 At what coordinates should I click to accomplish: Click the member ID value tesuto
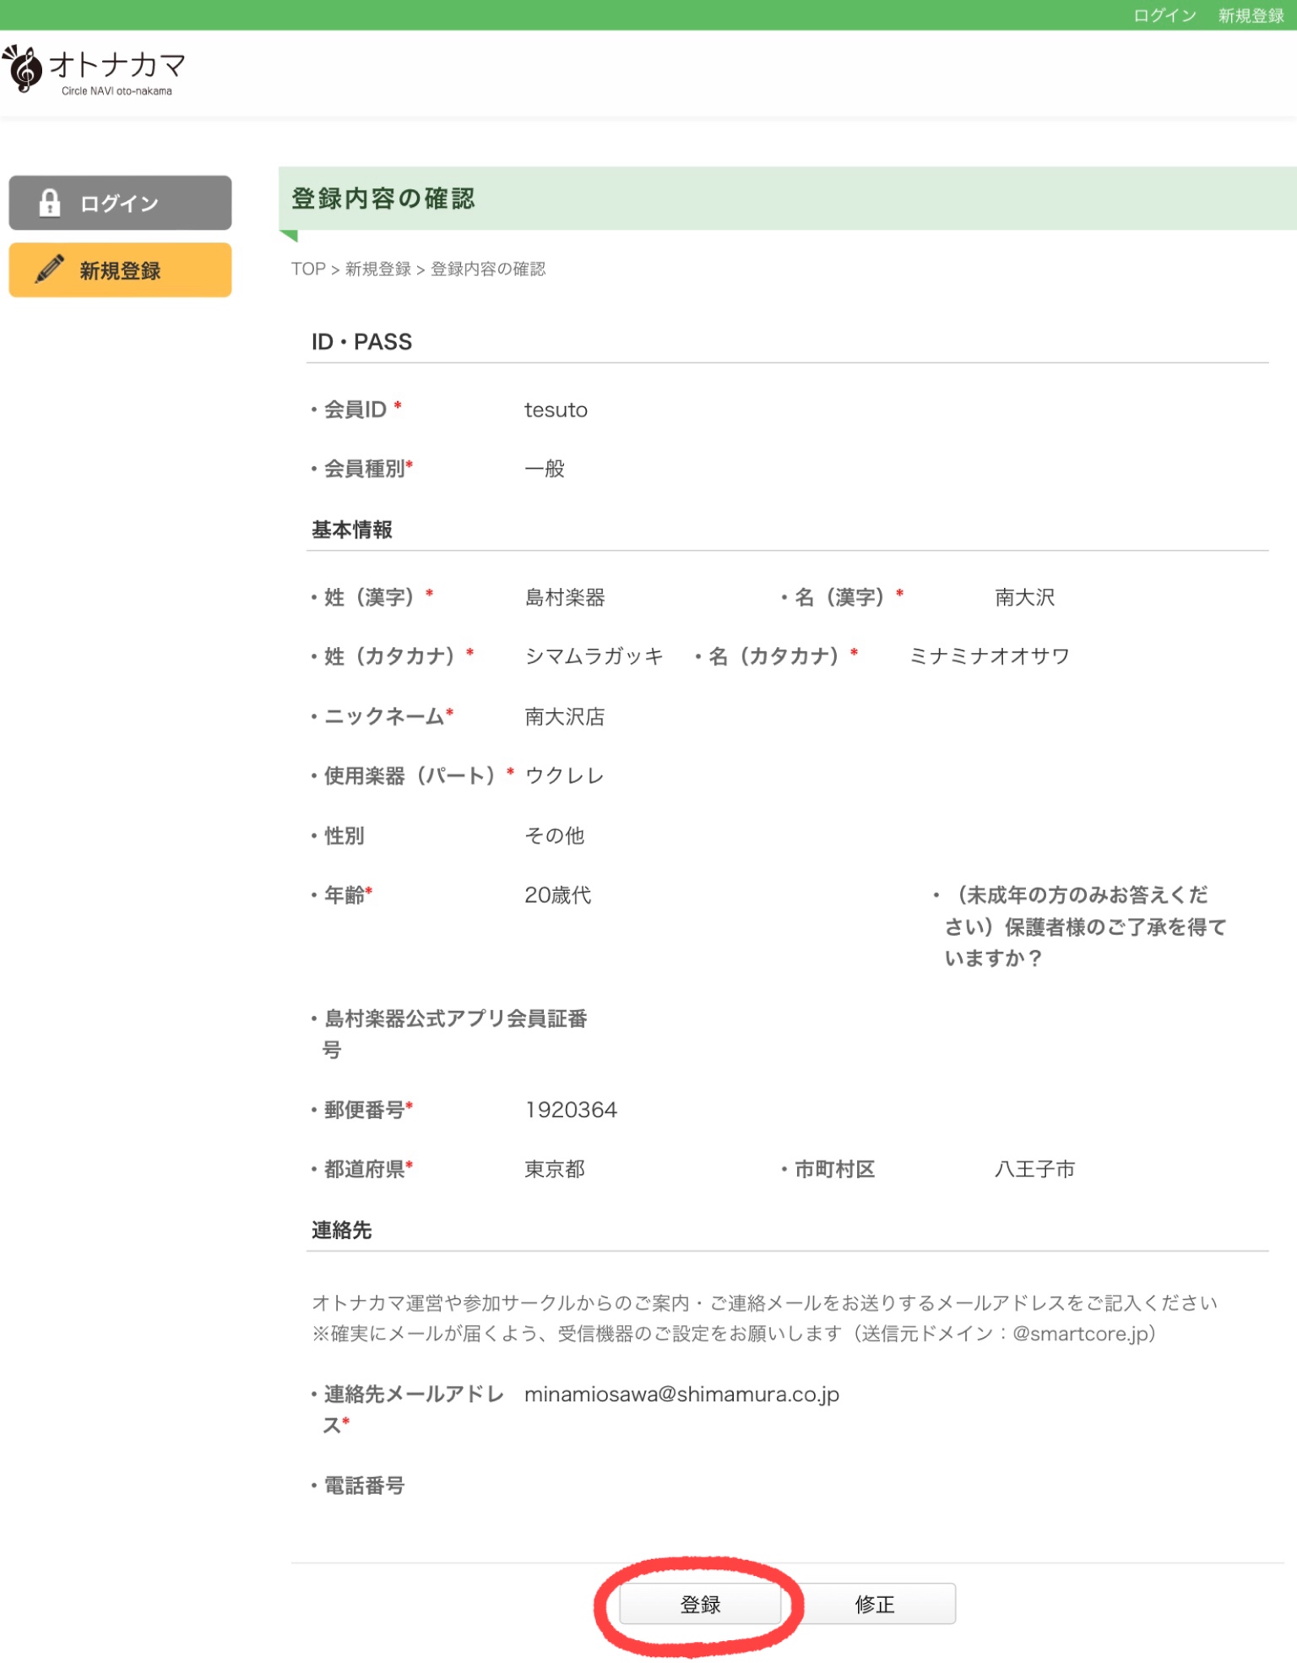pos(556,410)
